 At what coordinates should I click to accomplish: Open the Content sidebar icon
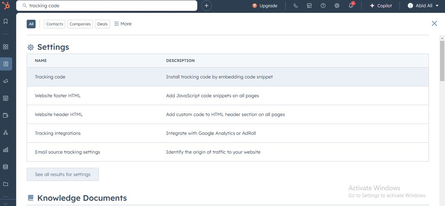coord(6,98)
